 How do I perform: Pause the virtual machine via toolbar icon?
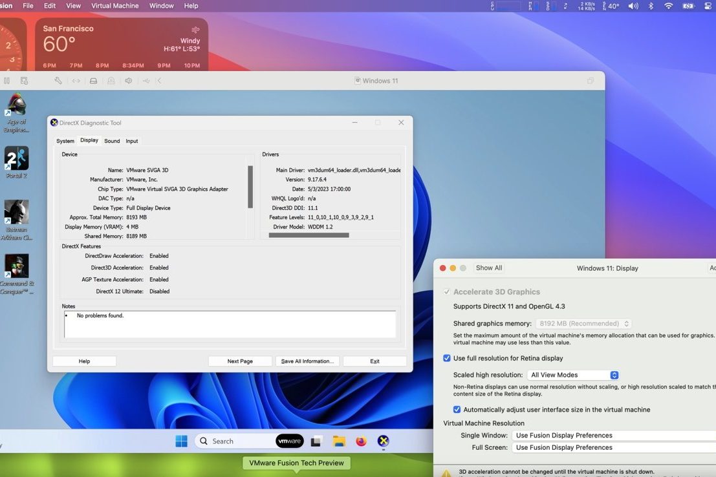tap(7, 80)
